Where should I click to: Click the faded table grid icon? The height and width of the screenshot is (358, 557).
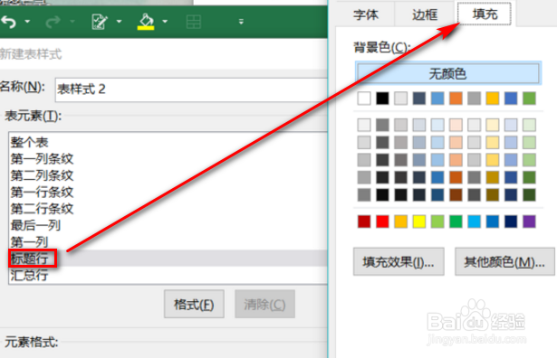(194, 22)
